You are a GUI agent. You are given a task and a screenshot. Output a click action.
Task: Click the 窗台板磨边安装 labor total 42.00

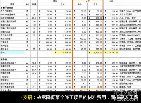pyautogui.click(x=95, y=87)
